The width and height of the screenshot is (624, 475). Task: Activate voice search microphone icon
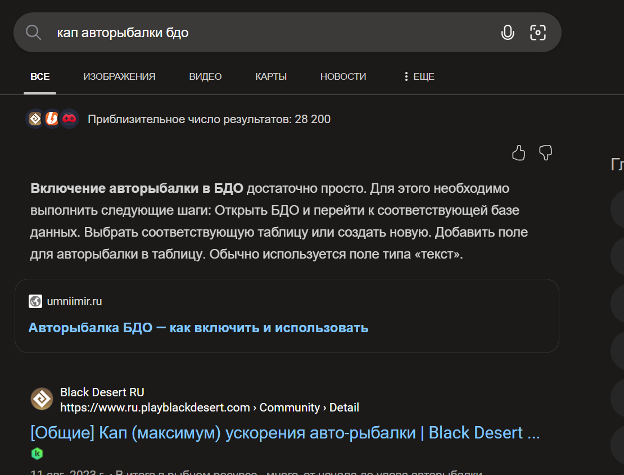coord(507,33)
